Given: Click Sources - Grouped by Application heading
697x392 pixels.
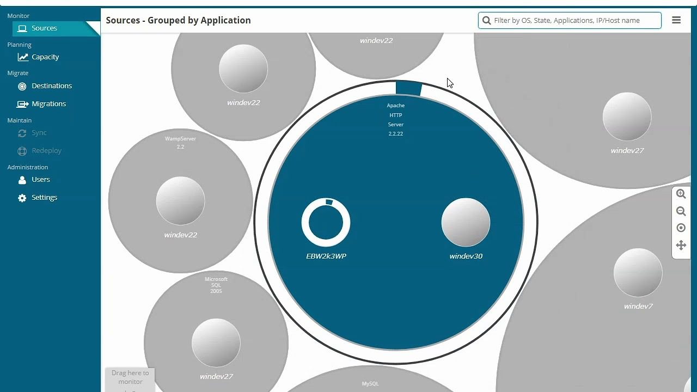Looking at the screenshot, I should (x=178, y=20).
